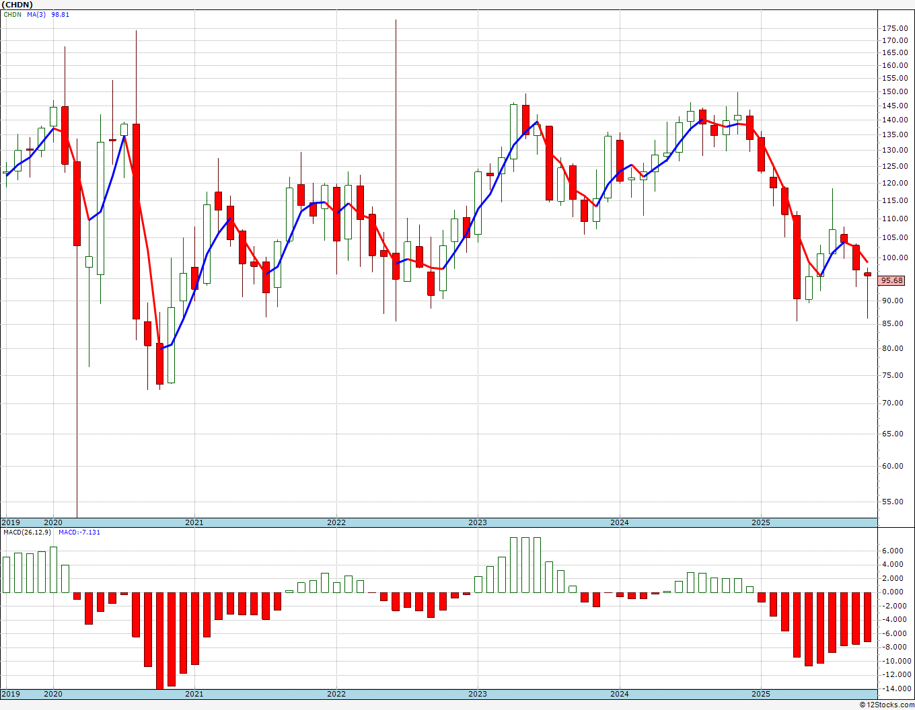Select the 90.00 price axis label
The image size is (915, 710).
click(893, 301)
